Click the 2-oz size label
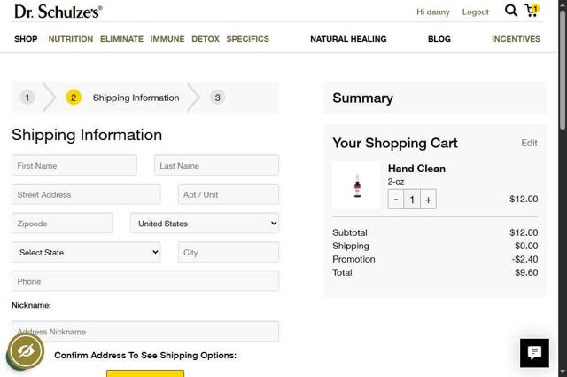Viewport: 567px width, 377px height. pos(396,182)
